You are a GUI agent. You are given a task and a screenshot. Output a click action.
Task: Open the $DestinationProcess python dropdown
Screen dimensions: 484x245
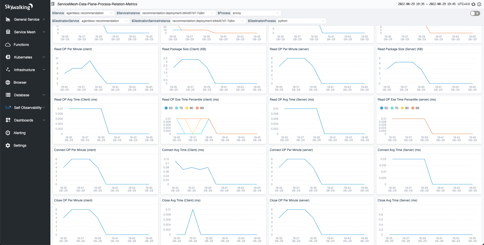click(x=301, y=21)
